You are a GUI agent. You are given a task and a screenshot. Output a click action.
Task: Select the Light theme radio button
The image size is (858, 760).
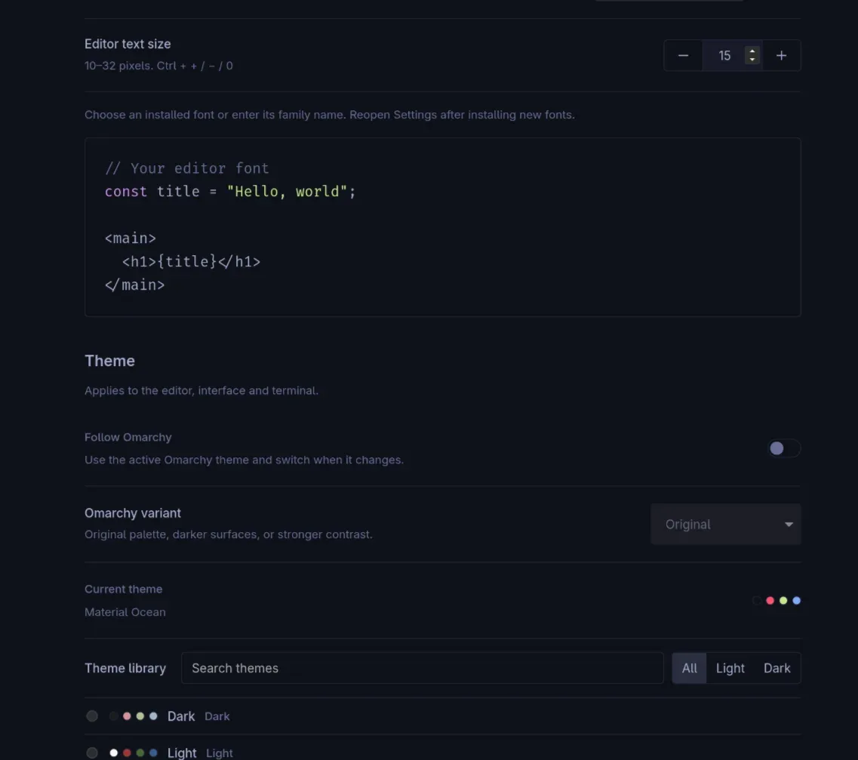click(92, 753)
